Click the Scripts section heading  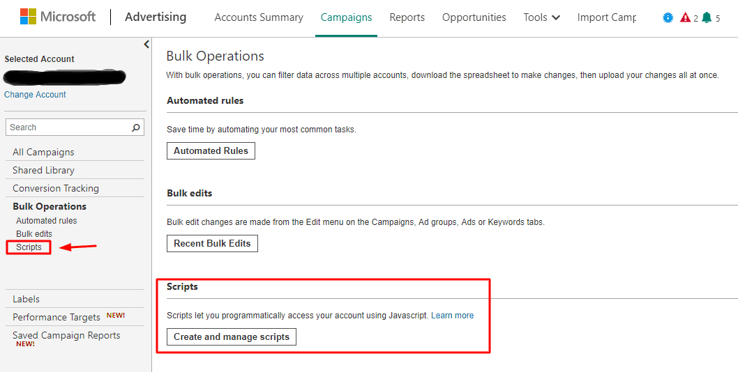[182, 286]
